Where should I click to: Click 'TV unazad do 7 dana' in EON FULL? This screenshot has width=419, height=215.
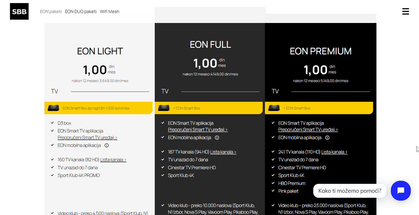click(188, 160)
